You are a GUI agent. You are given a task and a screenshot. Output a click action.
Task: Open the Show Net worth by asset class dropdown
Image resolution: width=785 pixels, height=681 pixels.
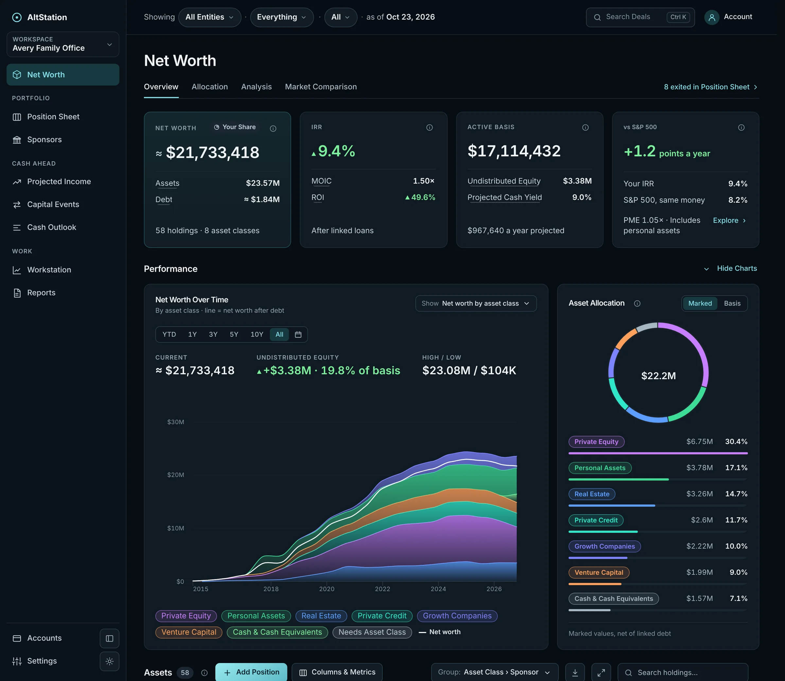tap(476, 303)
